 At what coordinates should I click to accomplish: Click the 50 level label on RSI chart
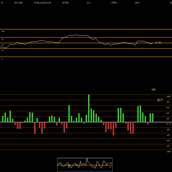(x=2, y=45)
